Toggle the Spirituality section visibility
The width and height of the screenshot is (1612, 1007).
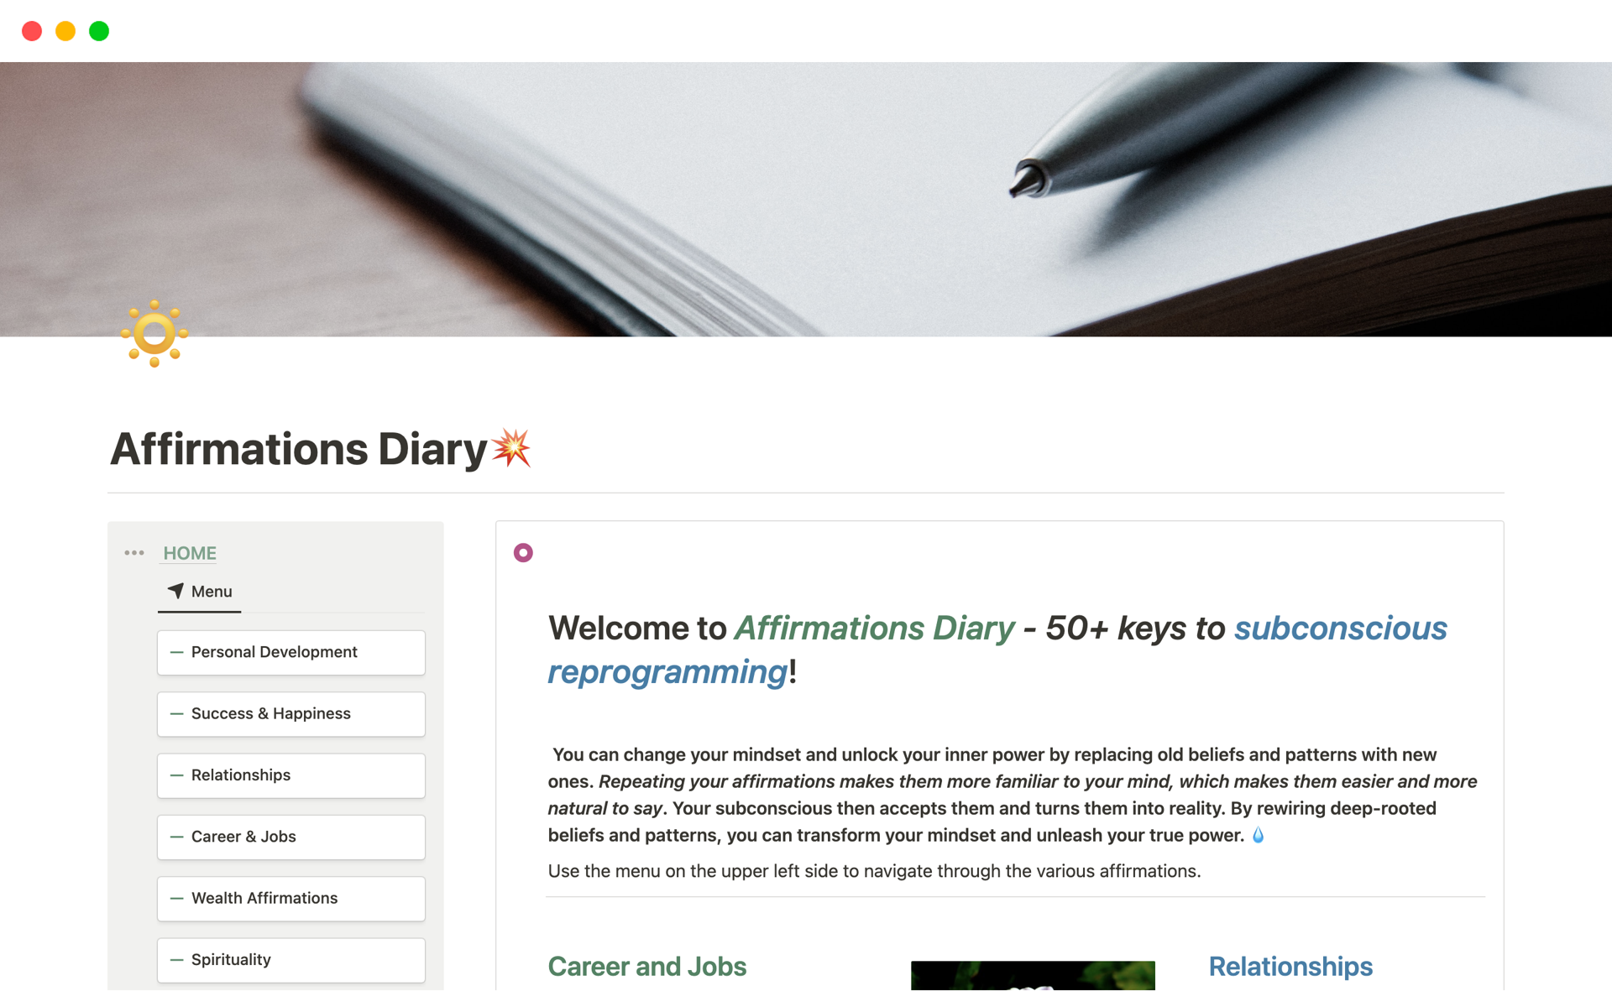click(175, 958)
